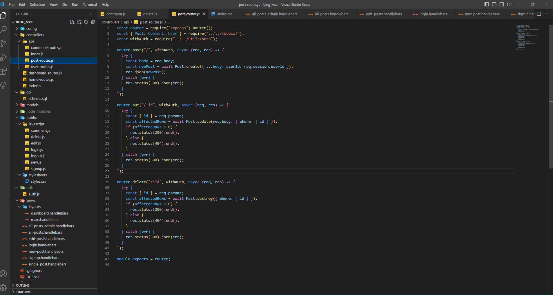Open the Accounts menu icon
This screenshot has height=295, width=553.
point(3,274)
